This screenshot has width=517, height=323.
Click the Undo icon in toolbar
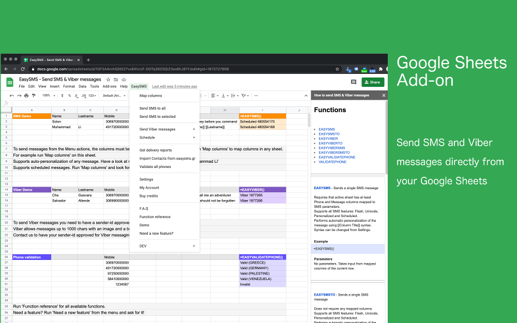point(12,96)
